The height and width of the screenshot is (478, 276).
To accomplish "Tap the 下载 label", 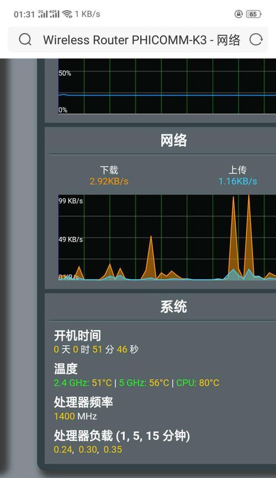I will (x=109, y=170).
